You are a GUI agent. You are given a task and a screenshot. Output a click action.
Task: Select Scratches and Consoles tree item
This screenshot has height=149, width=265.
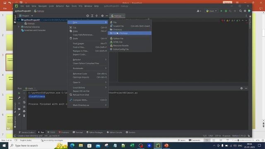33,30
